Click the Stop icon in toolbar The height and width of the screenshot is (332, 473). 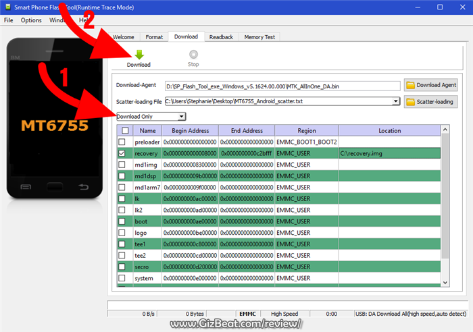pyautogui.click(x=193, y=54)
